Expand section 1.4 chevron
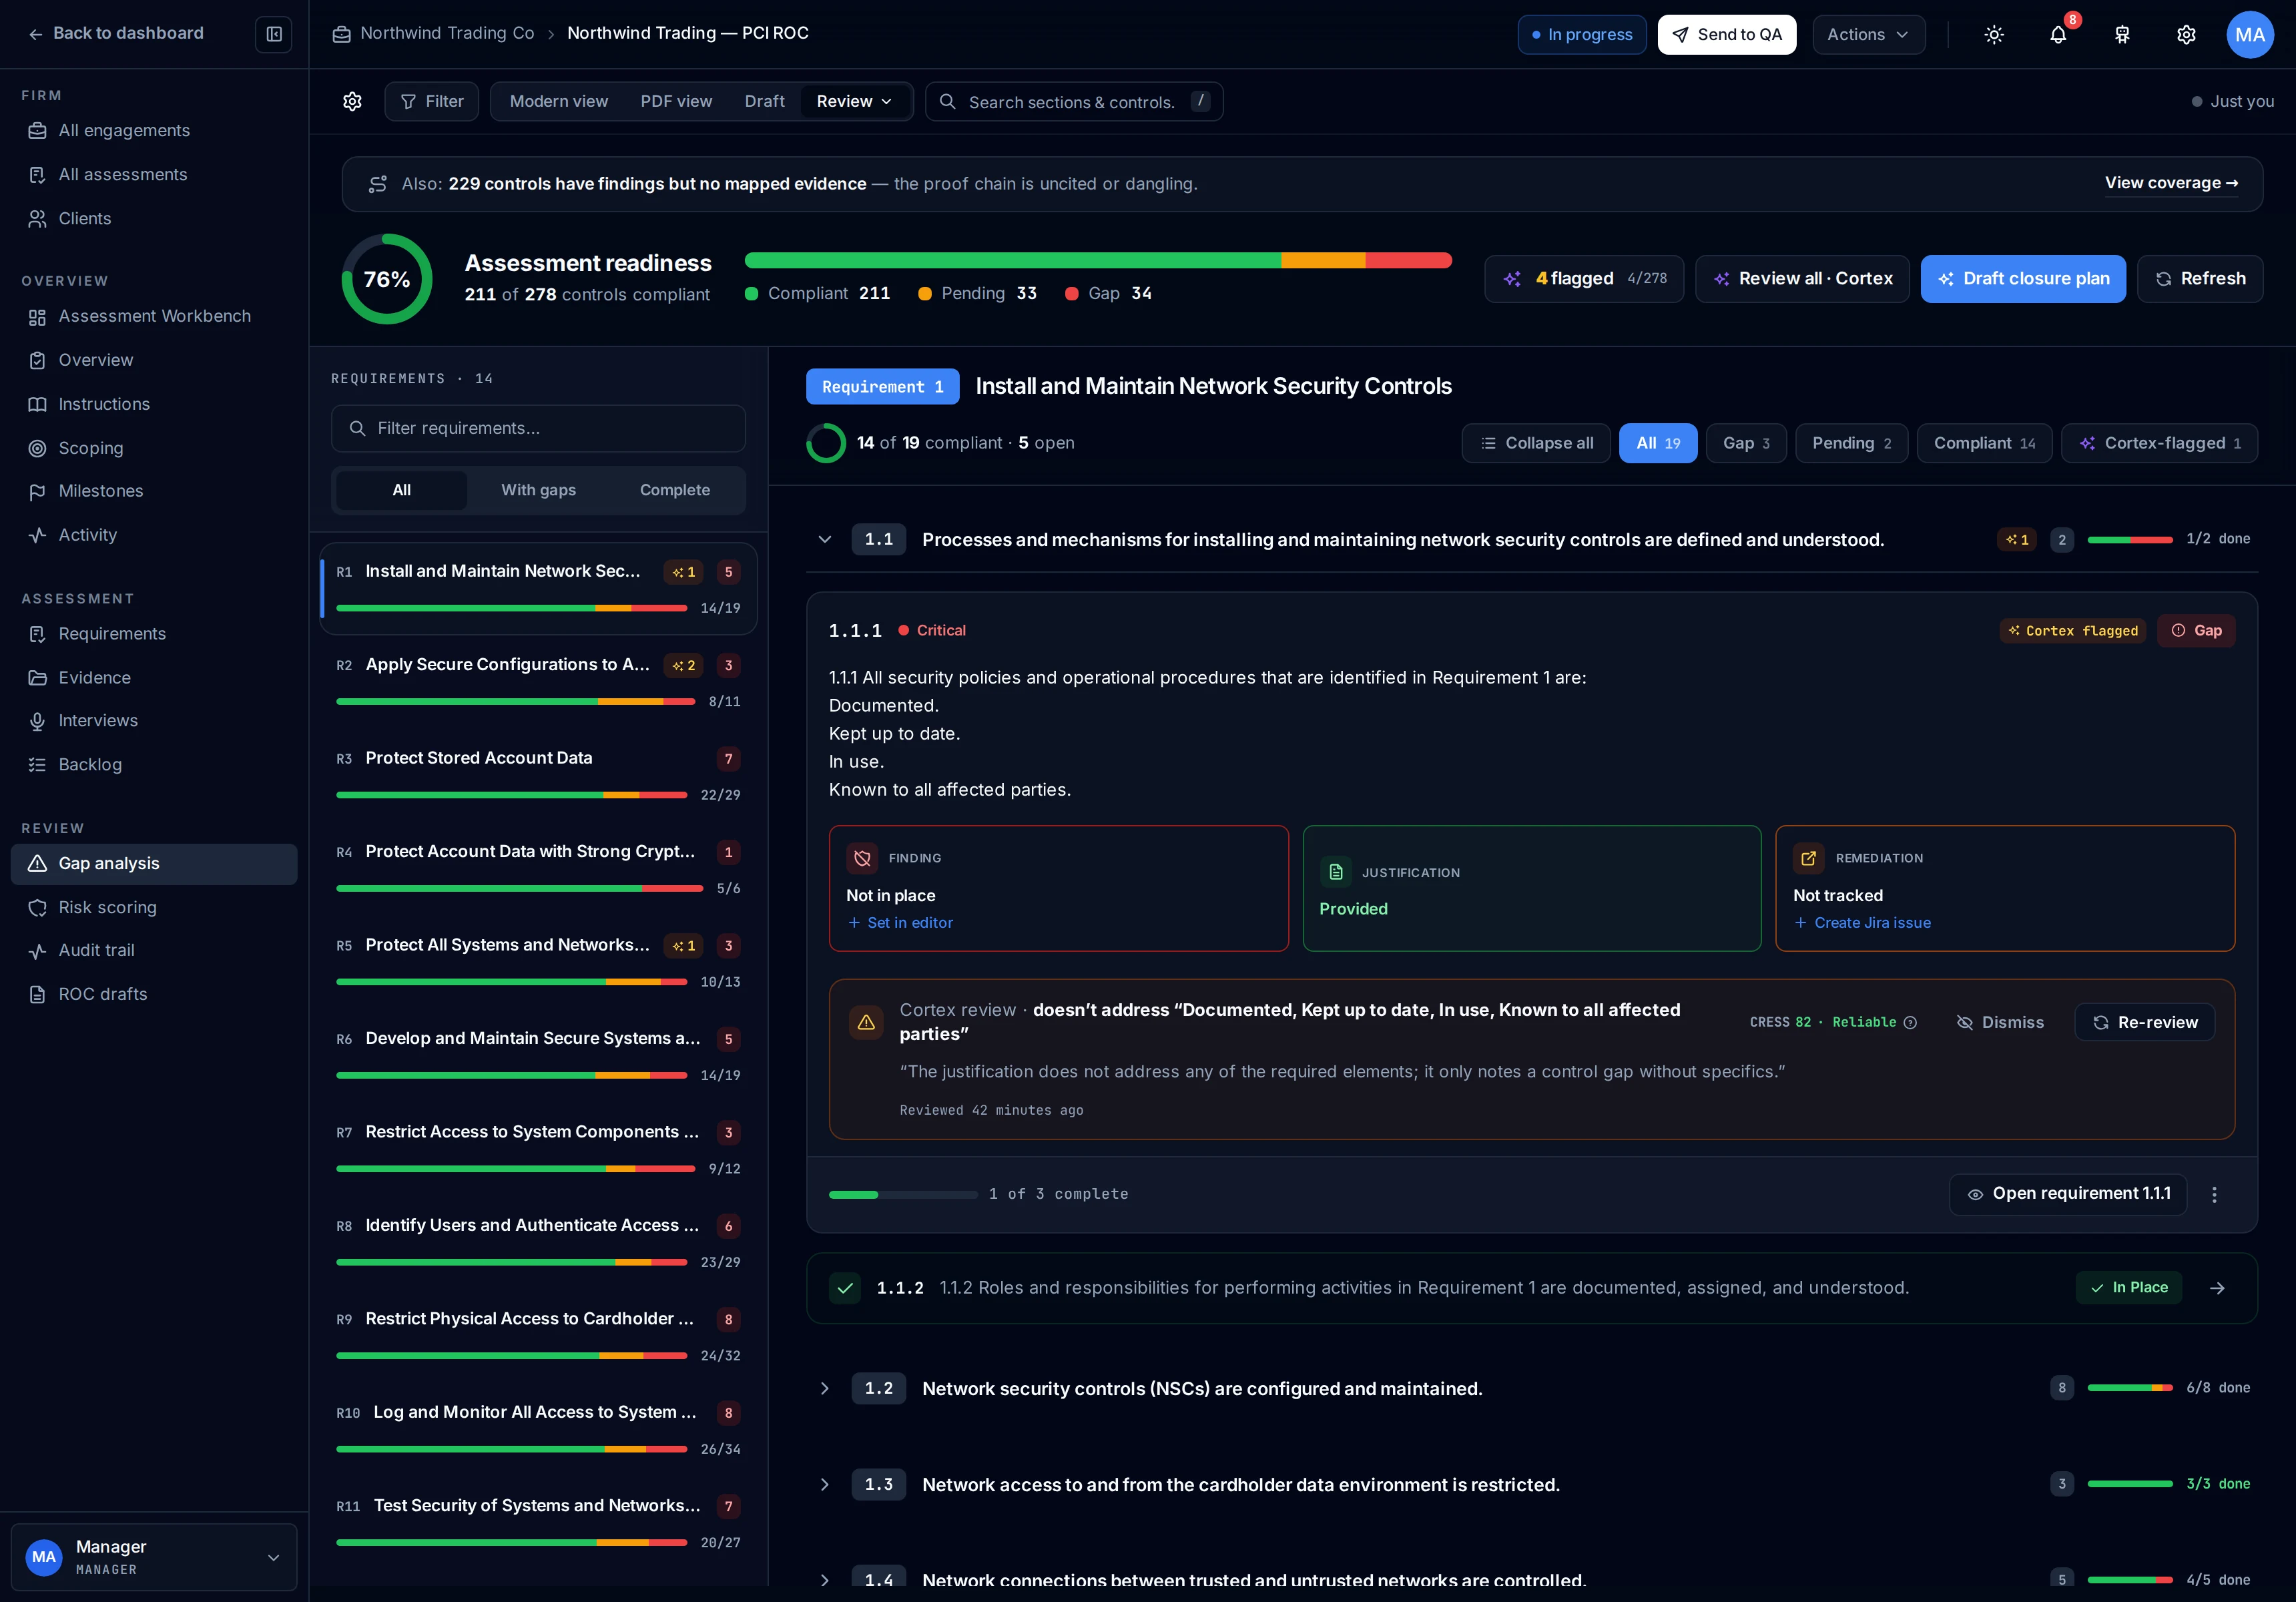The height and width of the screenshot is (1602, 2296). point(825,1580)
